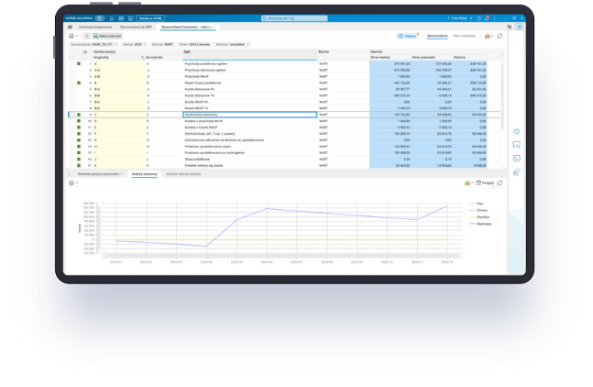
Task: Switch to 'Schematy księgowania' tab
Action: [x=95, y=28]
